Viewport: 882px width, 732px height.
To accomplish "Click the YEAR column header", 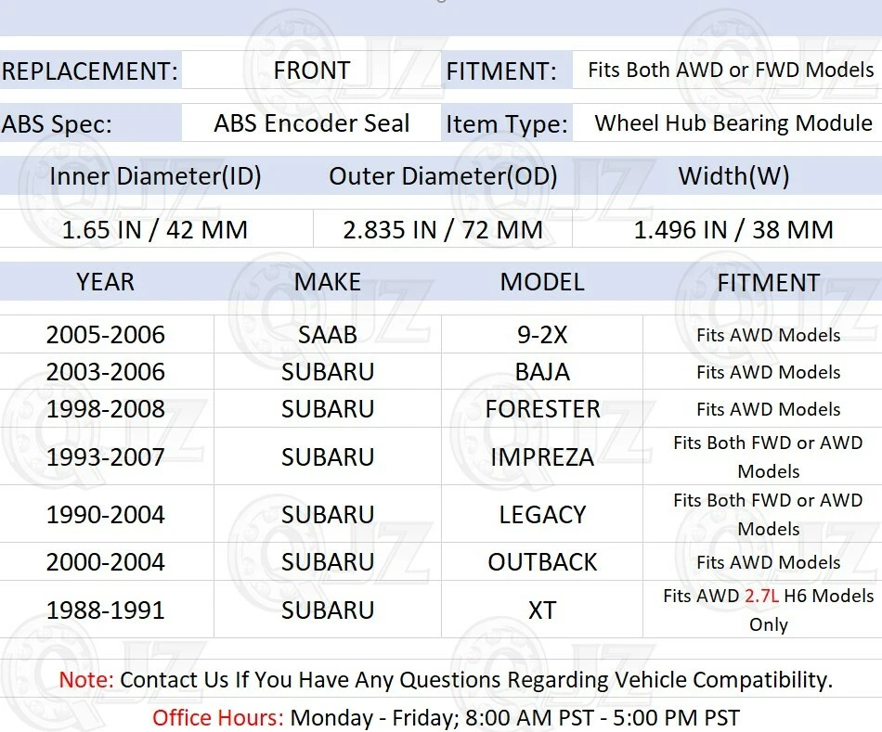I will (106, 282).
